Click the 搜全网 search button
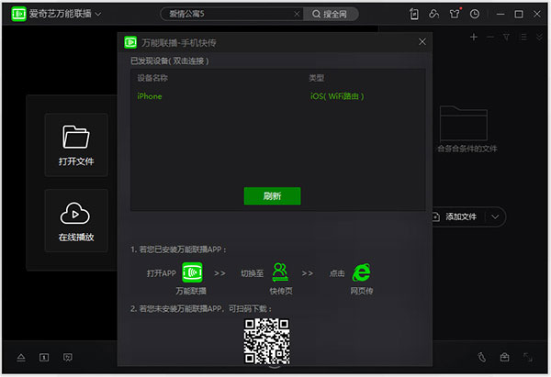 tap(330, 14)
